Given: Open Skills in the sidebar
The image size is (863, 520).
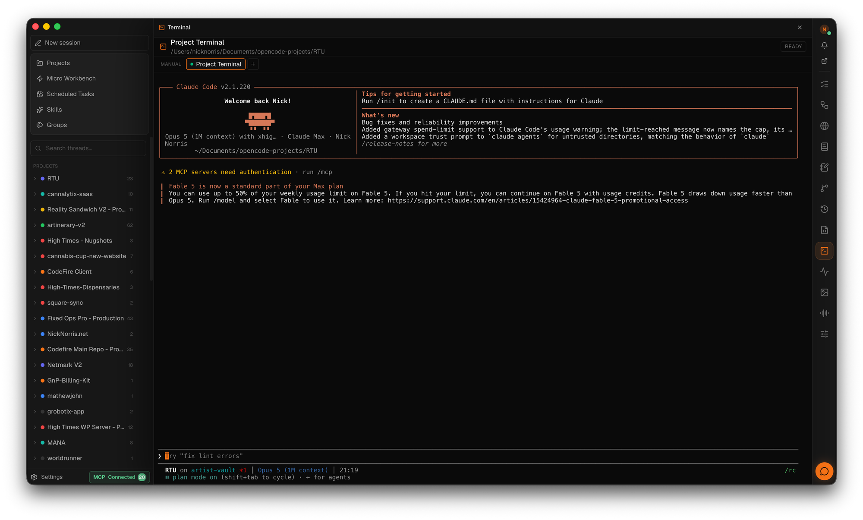Looking at the screenshot, I should click(x=89, y=110).
